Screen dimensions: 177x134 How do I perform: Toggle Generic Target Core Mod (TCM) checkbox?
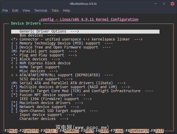coord(14,91)
